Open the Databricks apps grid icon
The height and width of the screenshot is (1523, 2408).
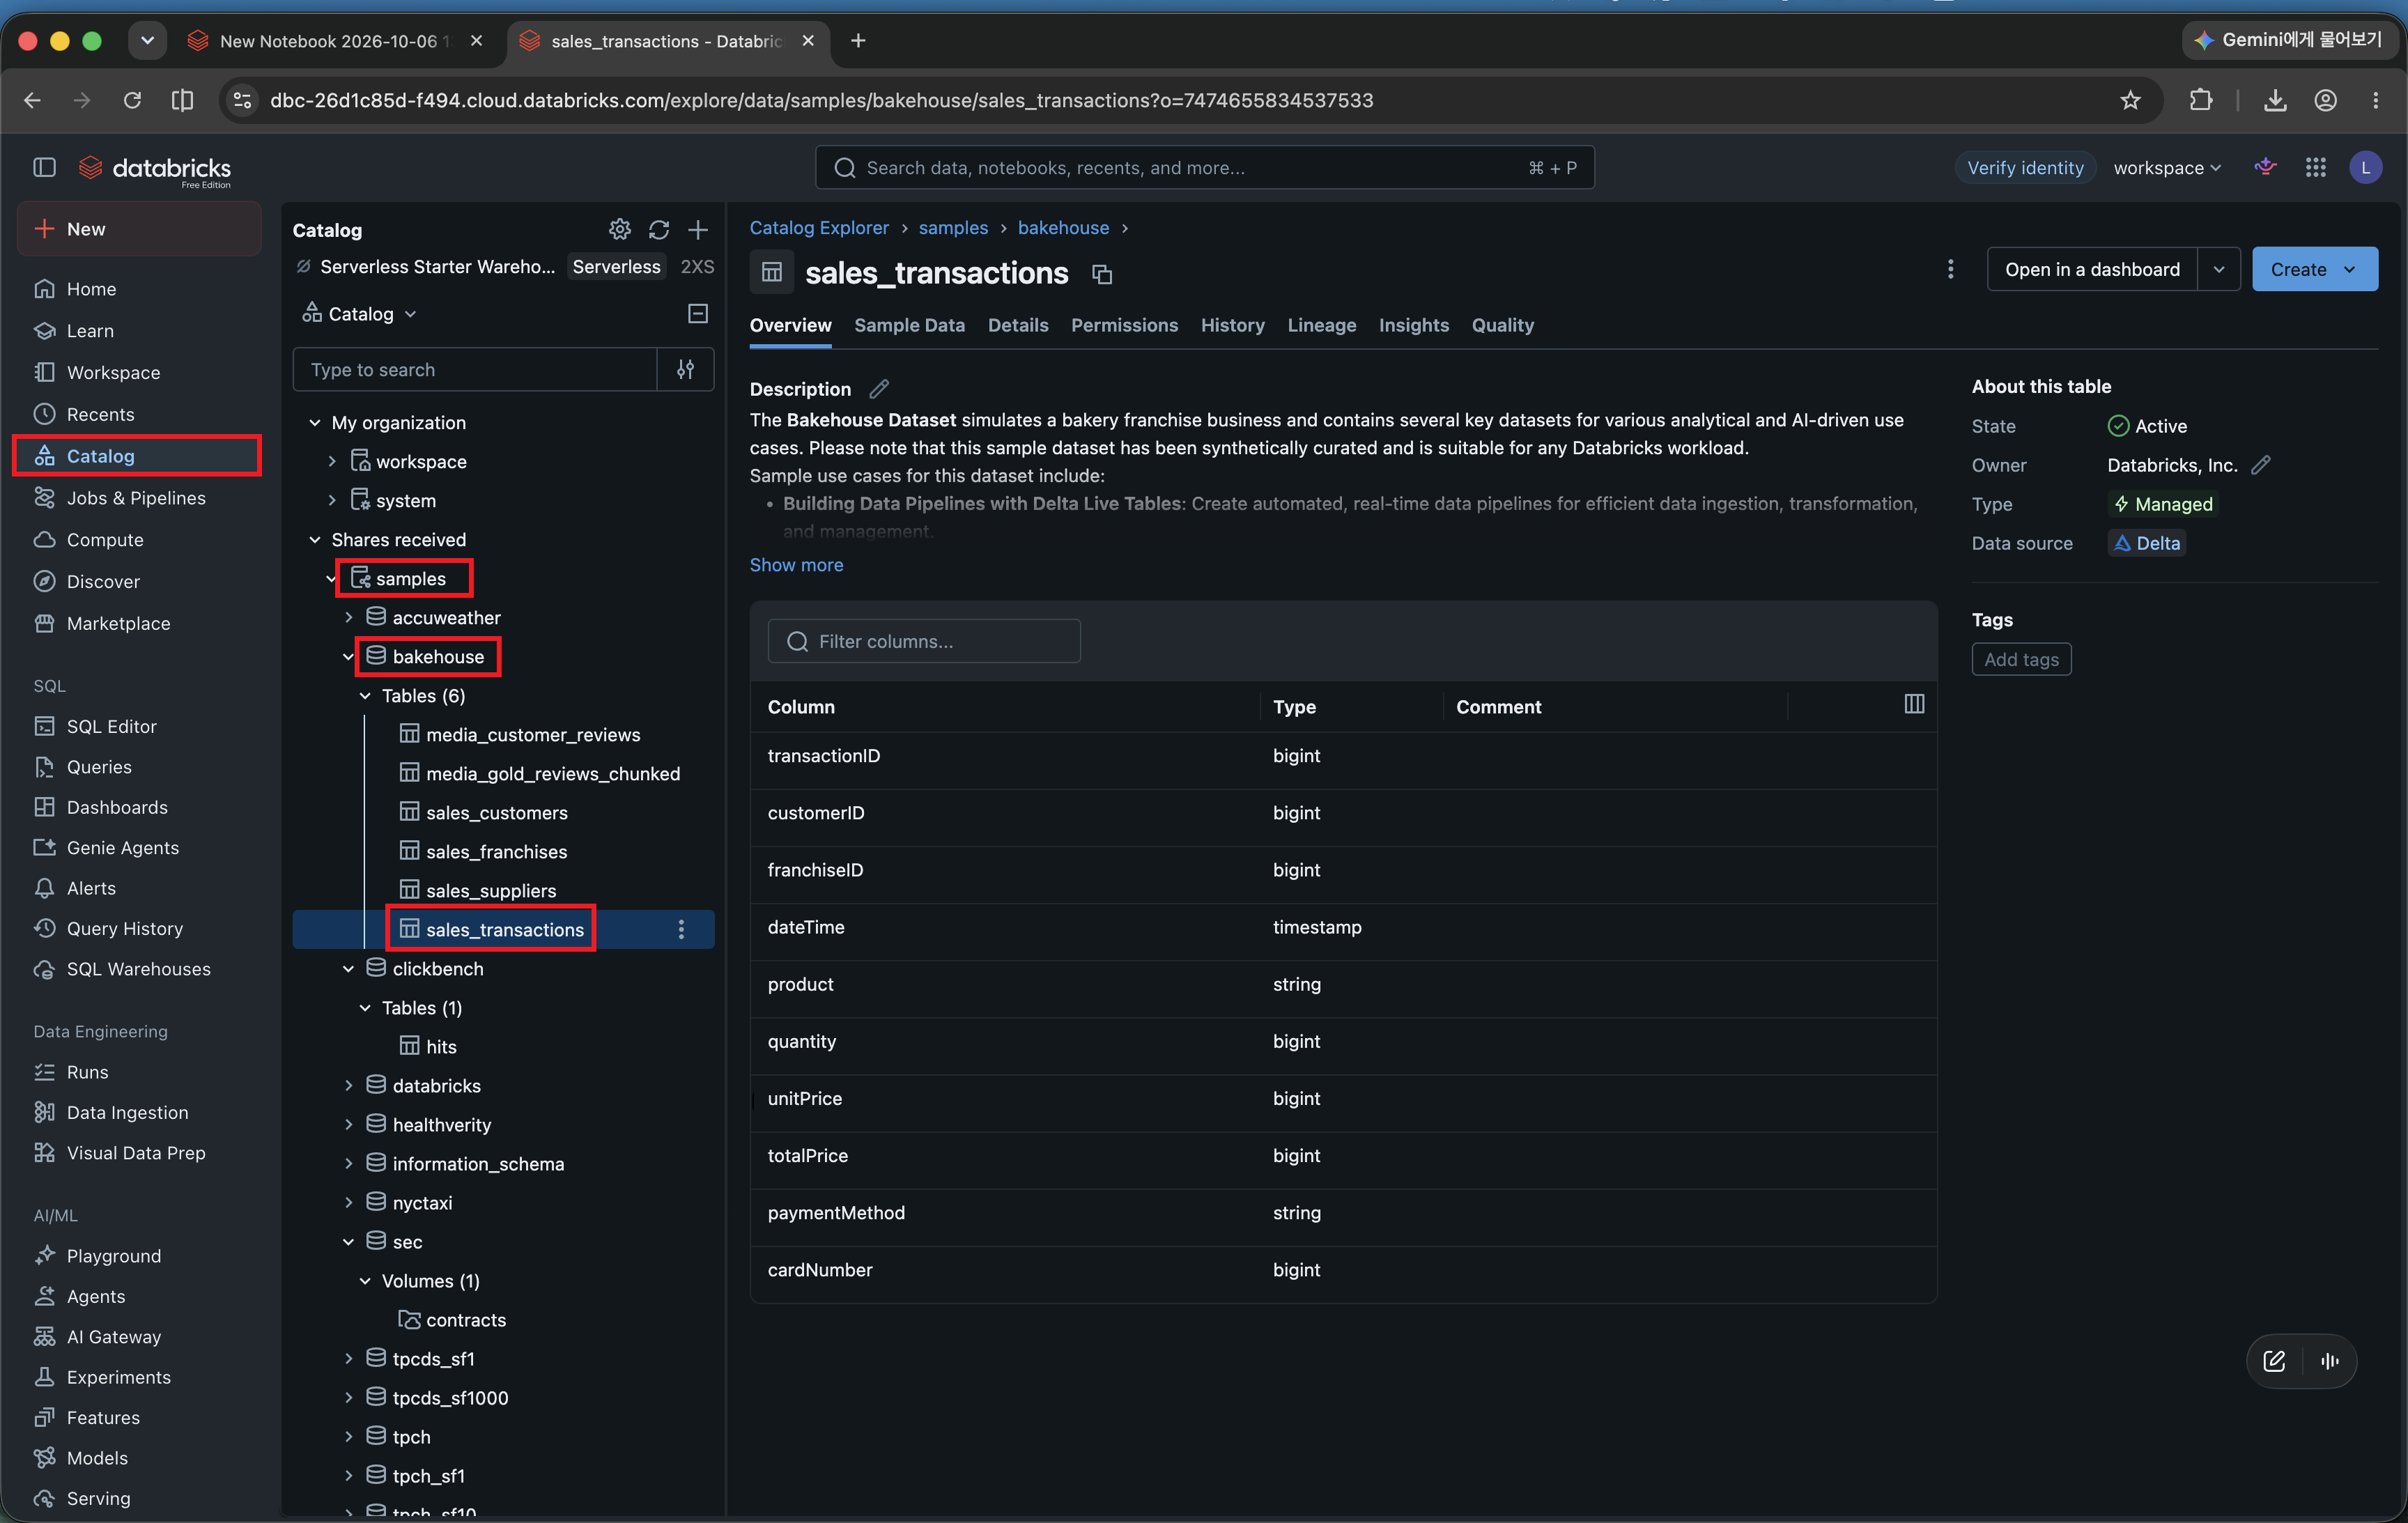(x=2315, y=168)
